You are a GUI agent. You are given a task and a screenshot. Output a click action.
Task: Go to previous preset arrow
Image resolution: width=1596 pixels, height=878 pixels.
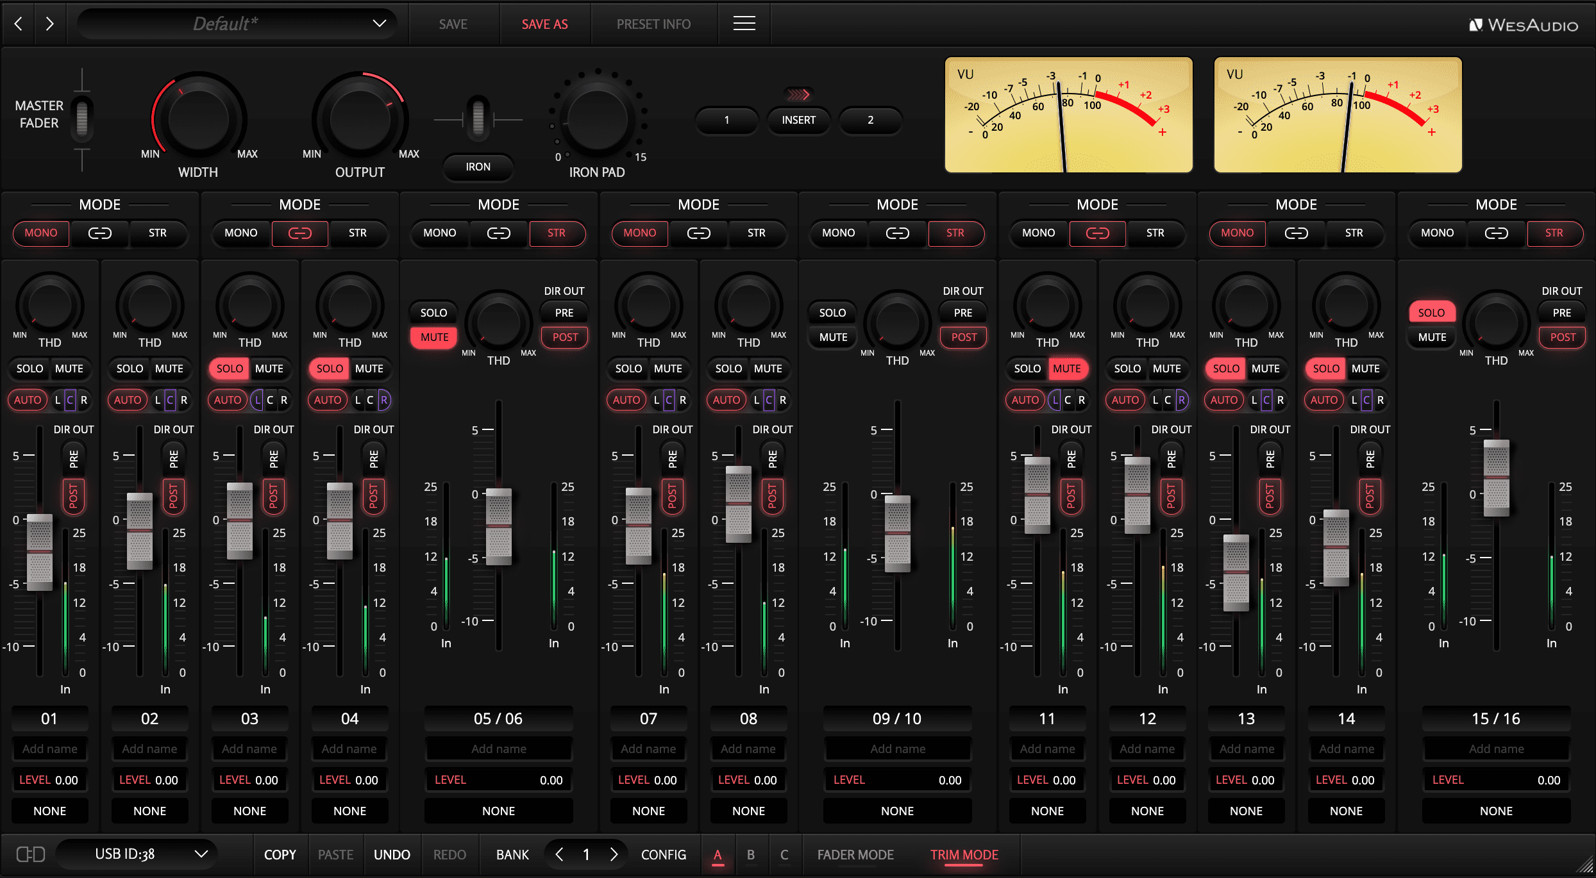pos(19,24)
